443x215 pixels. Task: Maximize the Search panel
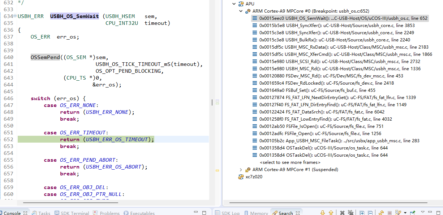tap(438, 212)
